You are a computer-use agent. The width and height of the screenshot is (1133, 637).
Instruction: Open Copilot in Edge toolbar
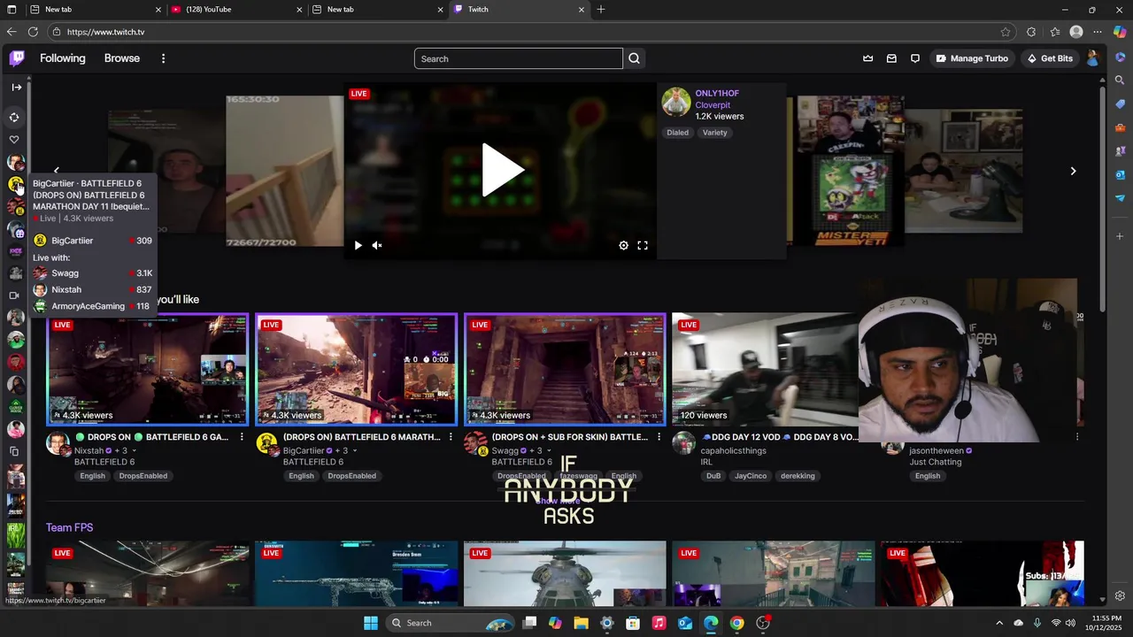click(x=1120, y=32)
